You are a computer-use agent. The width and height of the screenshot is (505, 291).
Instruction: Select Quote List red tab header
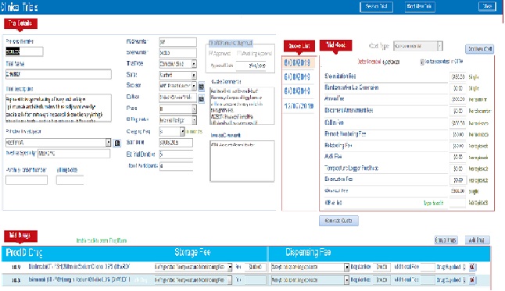pos(299,46)
